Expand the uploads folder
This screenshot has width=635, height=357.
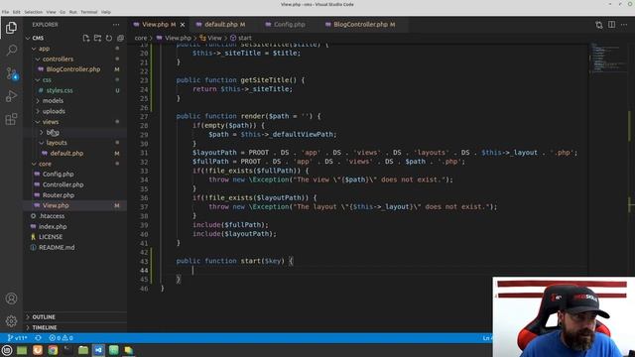(x=54, y=111)
